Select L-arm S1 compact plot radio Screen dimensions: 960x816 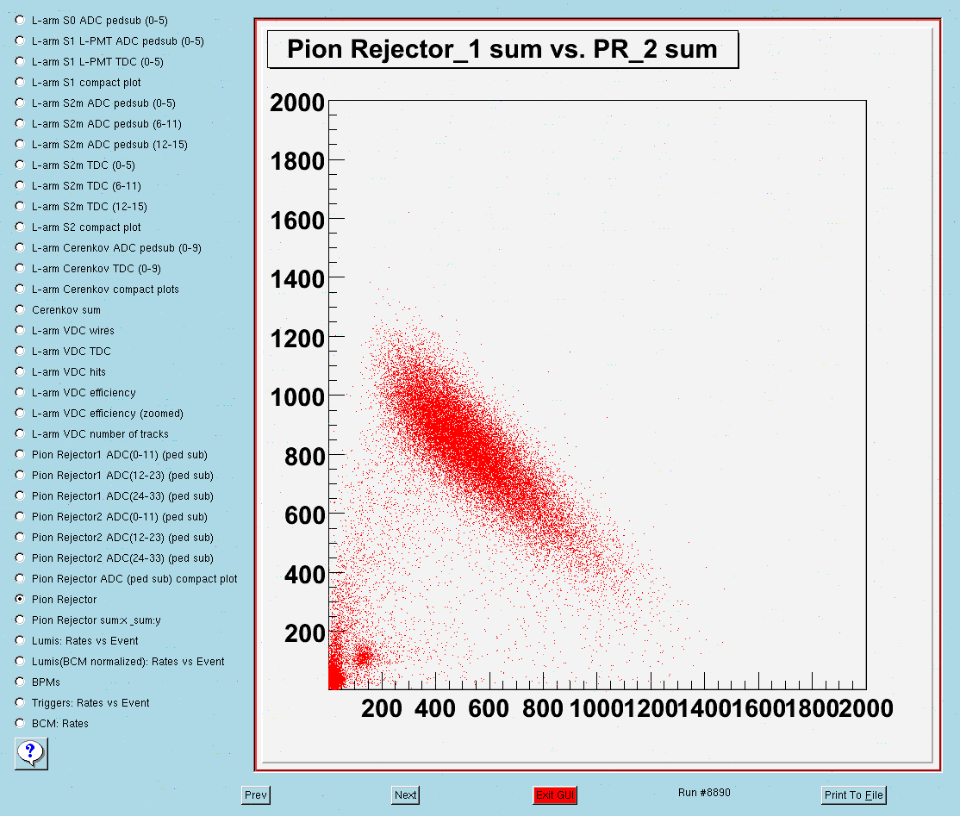pyautogui.click(x=20, y=82)
